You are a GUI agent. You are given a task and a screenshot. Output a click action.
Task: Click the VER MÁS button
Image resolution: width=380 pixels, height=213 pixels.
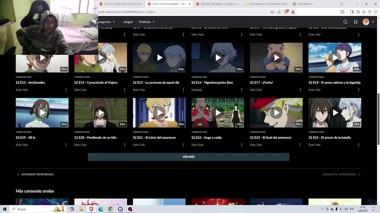pyautogui.click(x=189, y=157)
